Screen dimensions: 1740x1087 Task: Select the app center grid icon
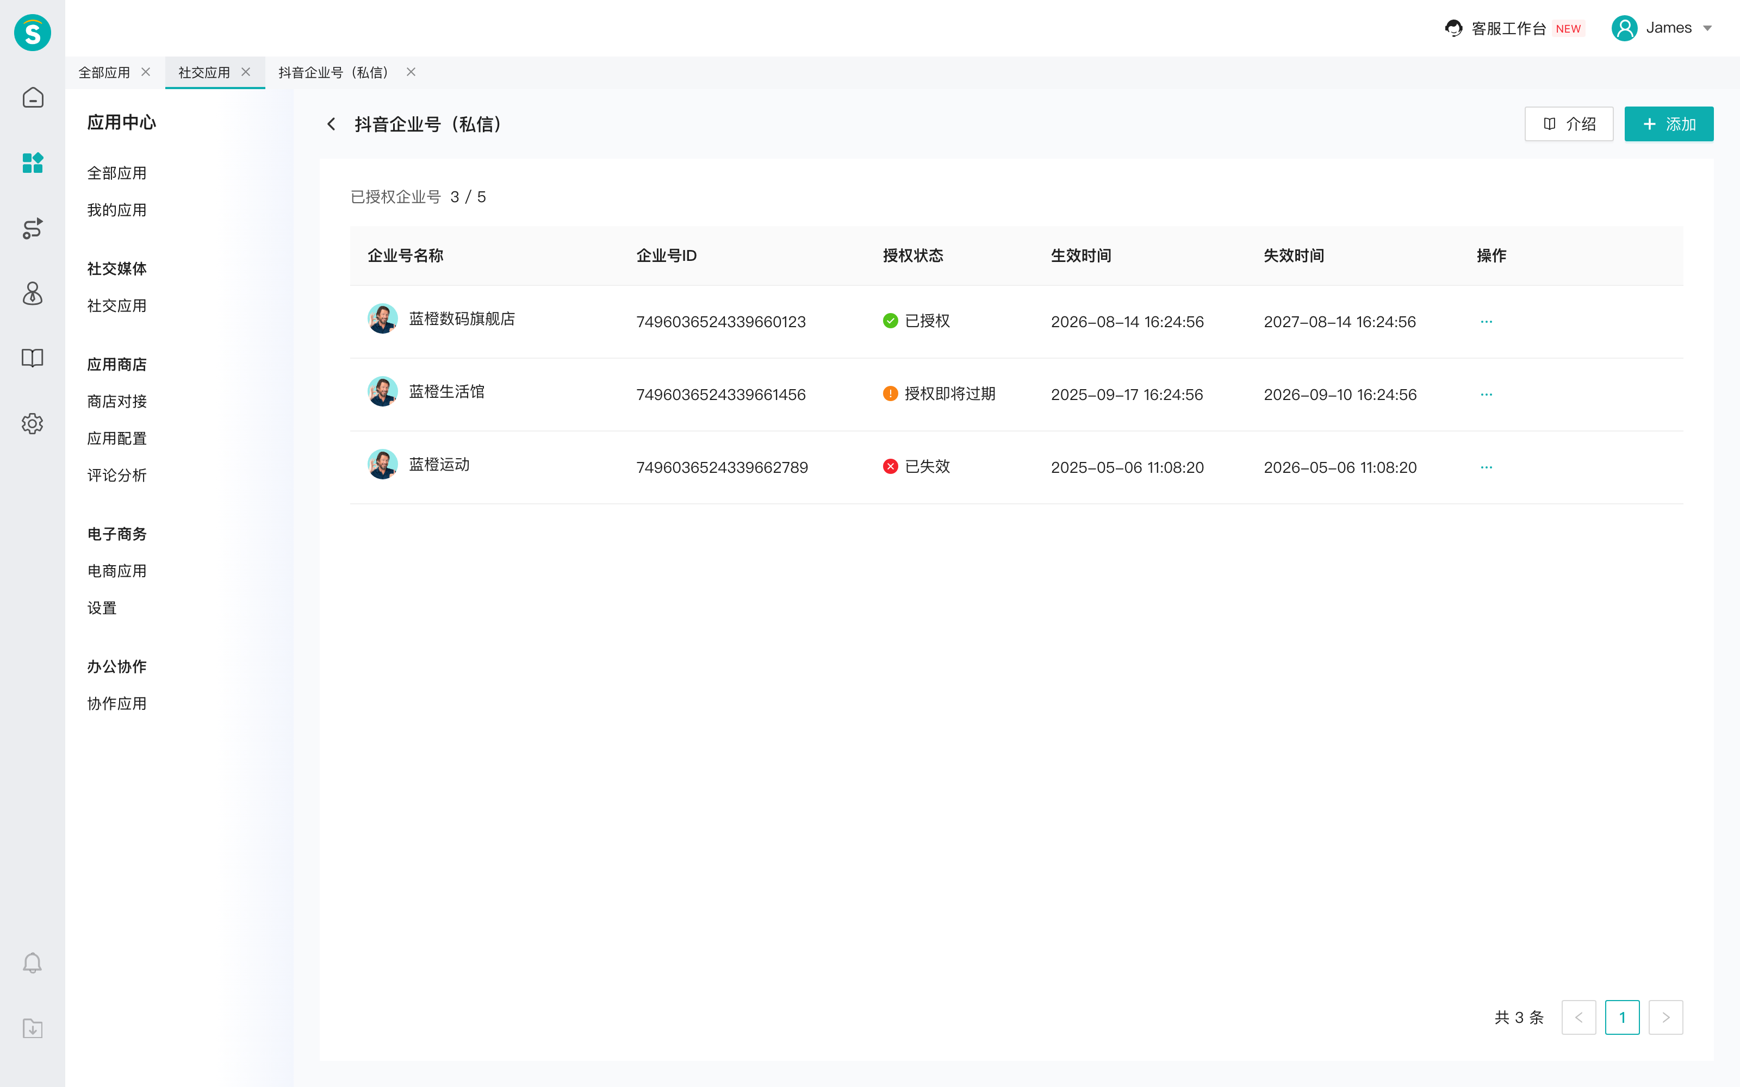[33, 163]
